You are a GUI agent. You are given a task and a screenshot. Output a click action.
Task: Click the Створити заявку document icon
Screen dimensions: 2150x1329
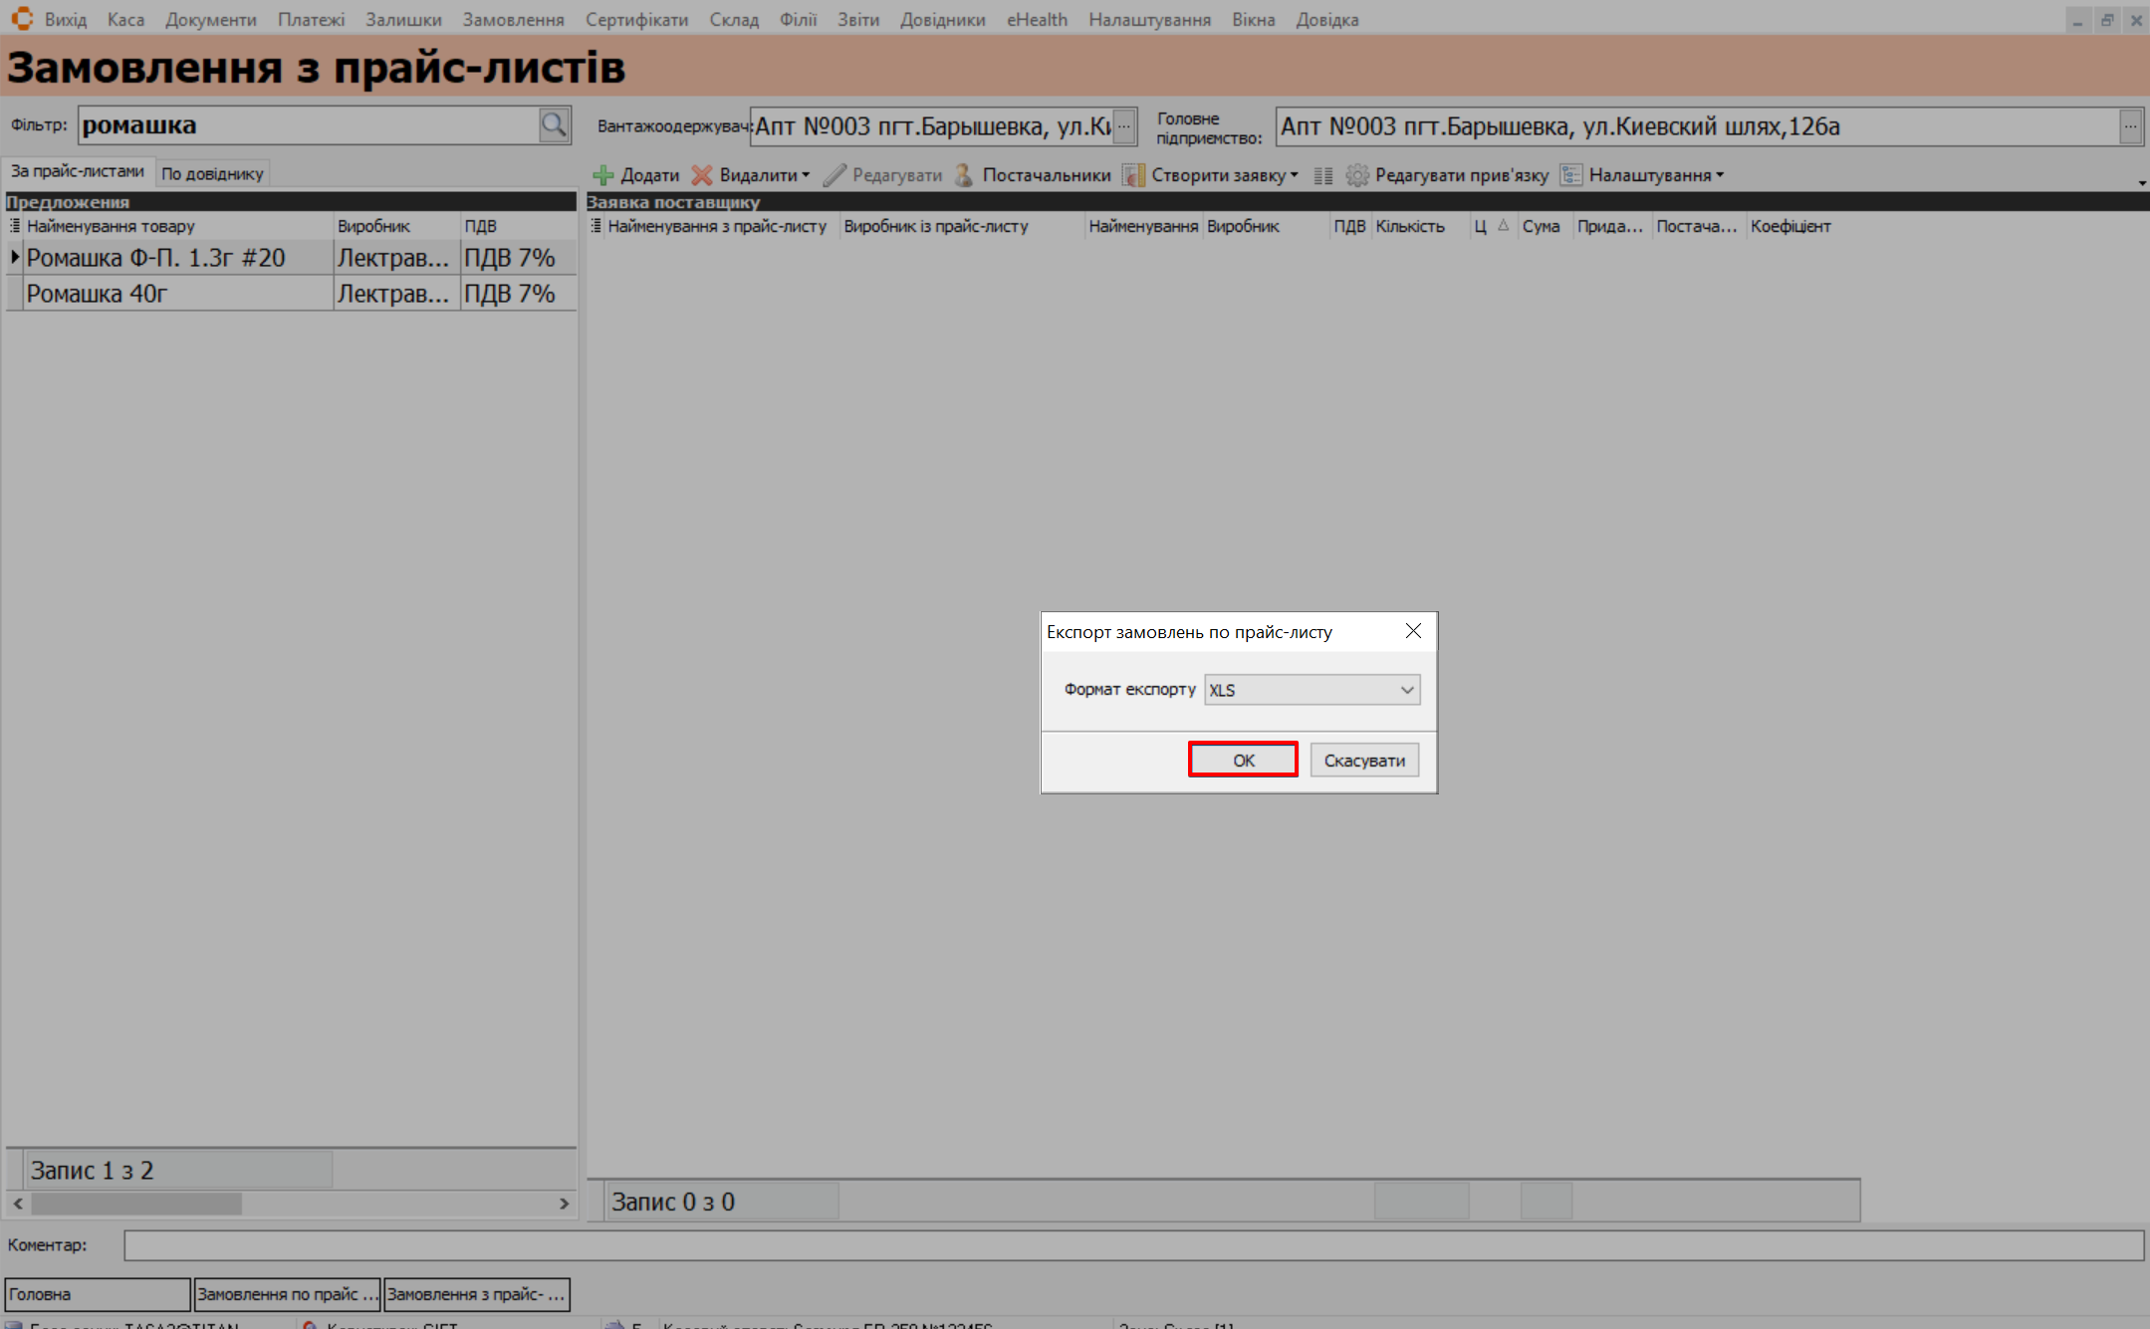click(1133, 175)
